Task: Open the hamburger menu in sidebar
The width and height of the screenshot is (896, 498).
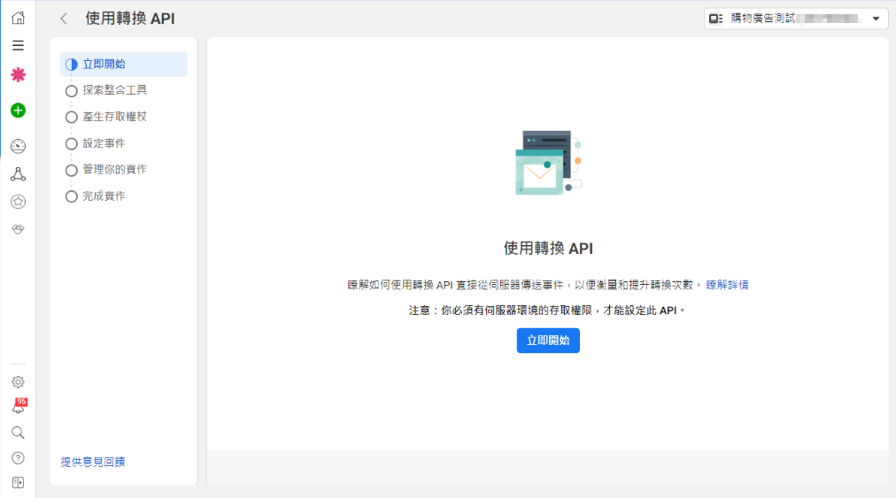Action: coord(18,46)
